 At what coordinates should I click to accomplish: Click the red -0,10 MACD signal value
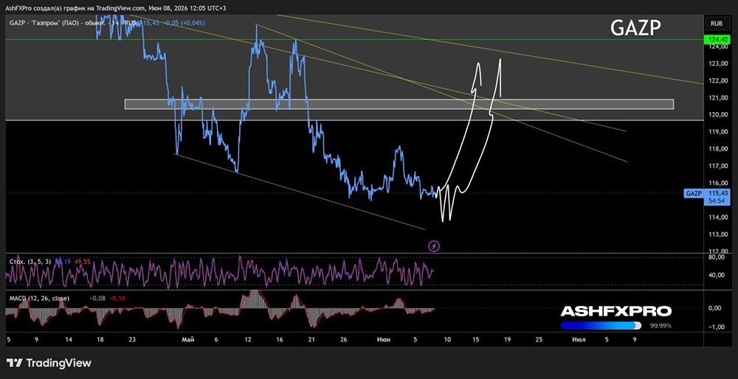117,298
